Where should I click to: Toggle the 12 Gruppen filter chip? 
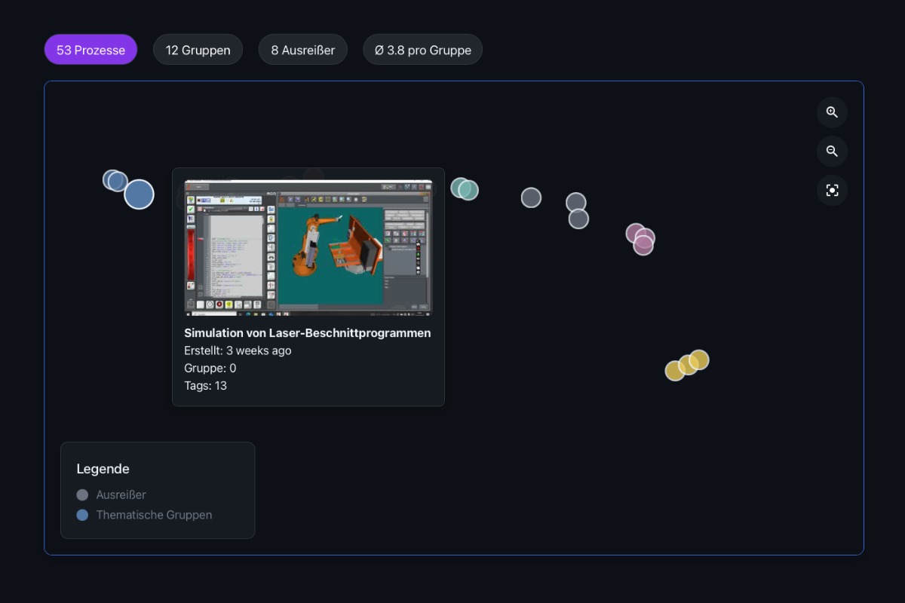pos(198,49)
